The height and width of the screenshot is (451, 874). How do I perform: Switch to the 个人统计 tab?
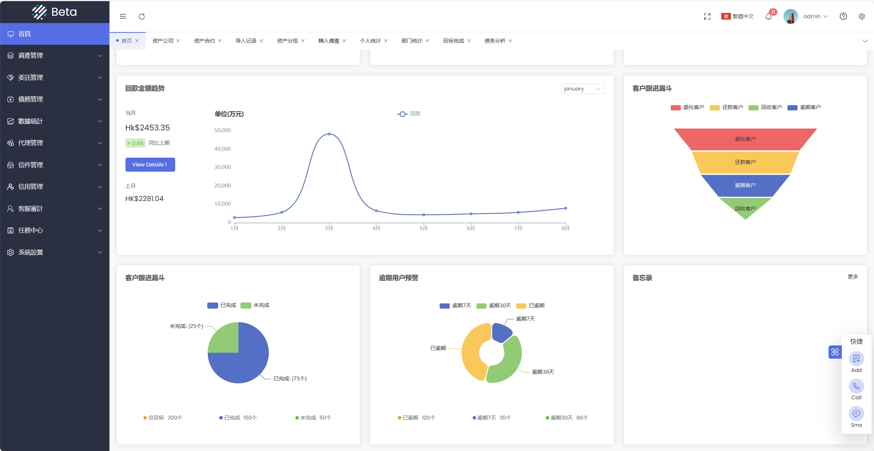pyautogui.click(x=370, y=41)
